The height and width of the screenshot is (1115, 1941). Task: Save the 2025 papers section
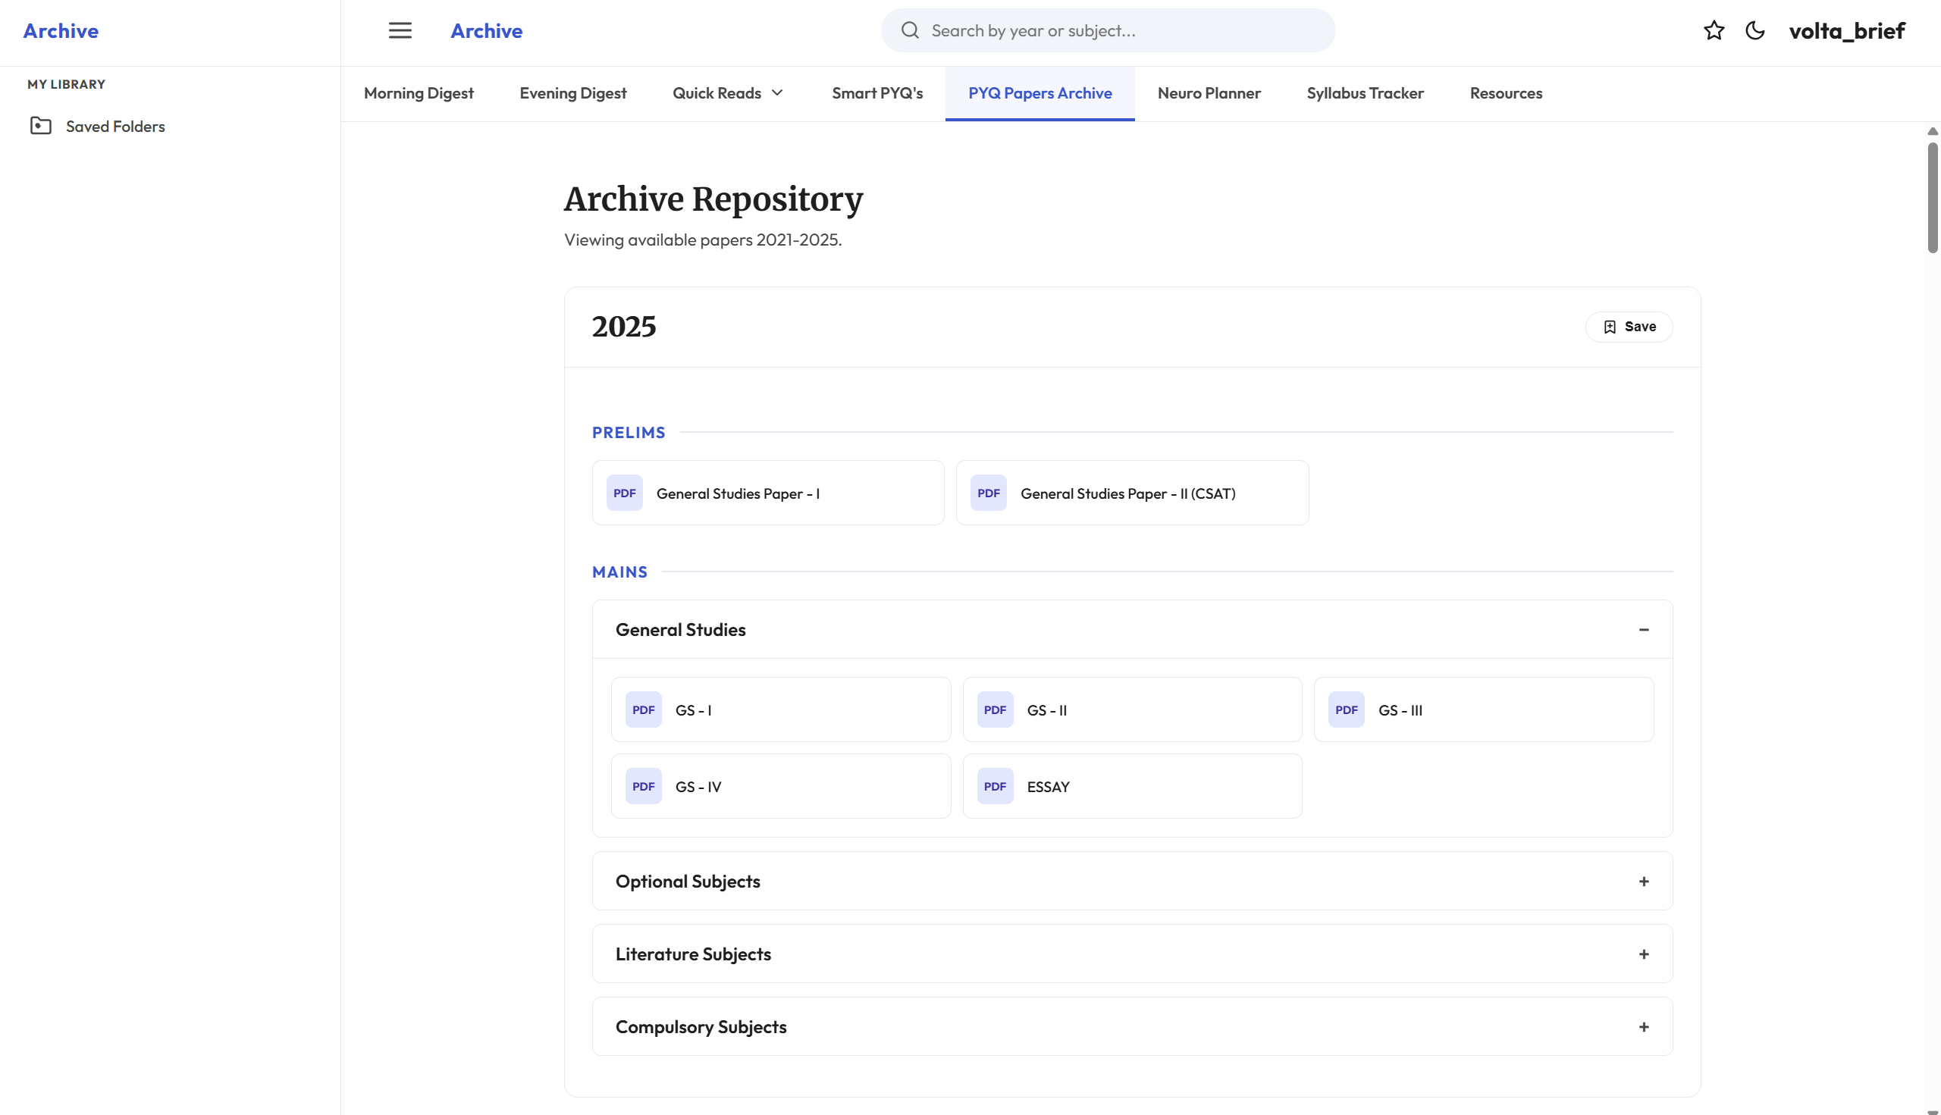[1629, 326]
